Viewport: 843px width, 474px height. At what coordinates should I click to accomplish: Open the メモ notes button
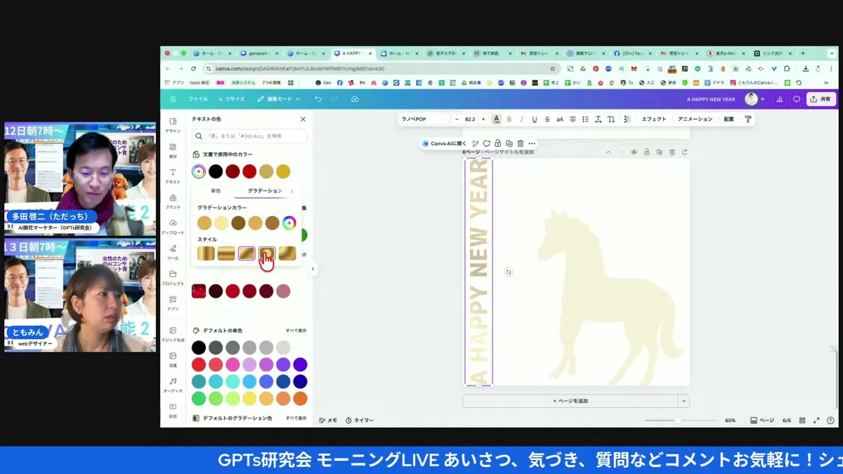(x=328, y=420)
